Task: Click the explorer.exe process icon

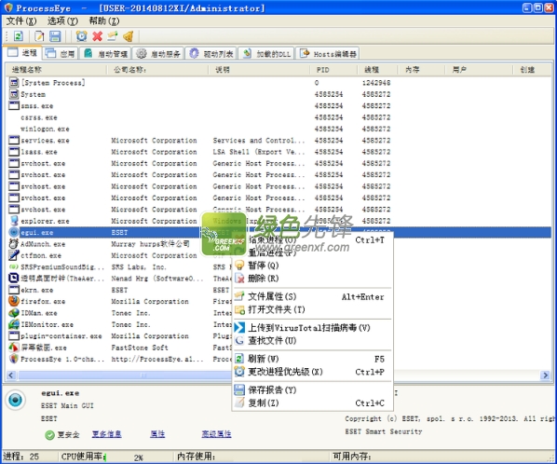Action: tap(14, 221)
